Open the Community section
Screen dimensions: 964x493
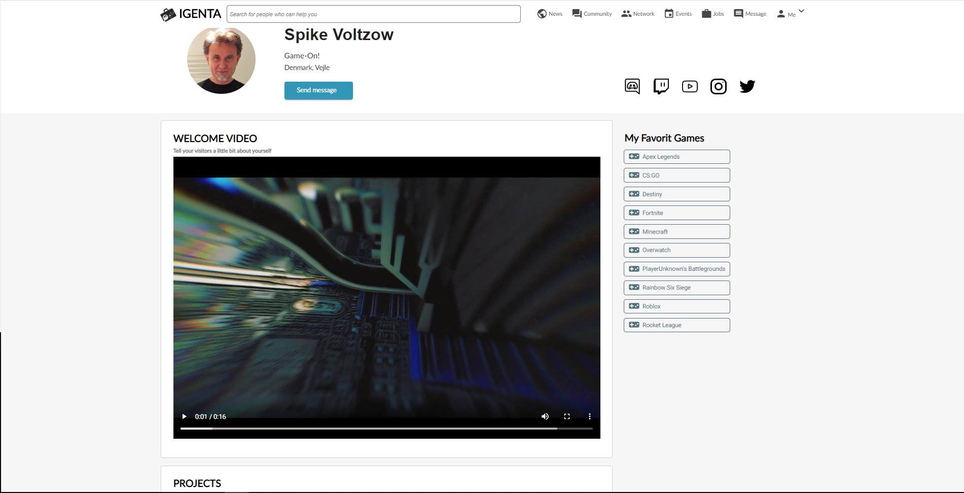592,14
